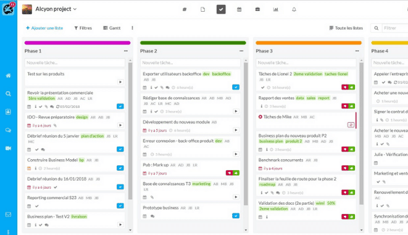Switch to Gantt view

click(112, 28)
